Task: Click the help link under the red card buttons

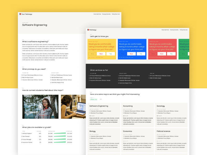Action: coord(157,57)
